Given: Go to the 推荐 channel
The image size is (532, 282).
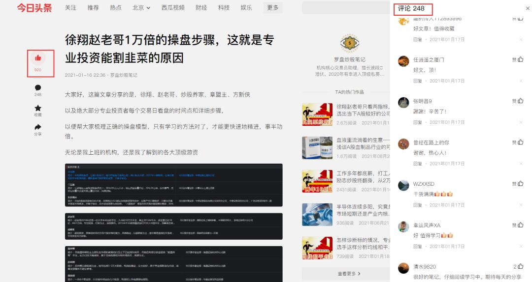Looking at the screenshot, I should point(93,7).
